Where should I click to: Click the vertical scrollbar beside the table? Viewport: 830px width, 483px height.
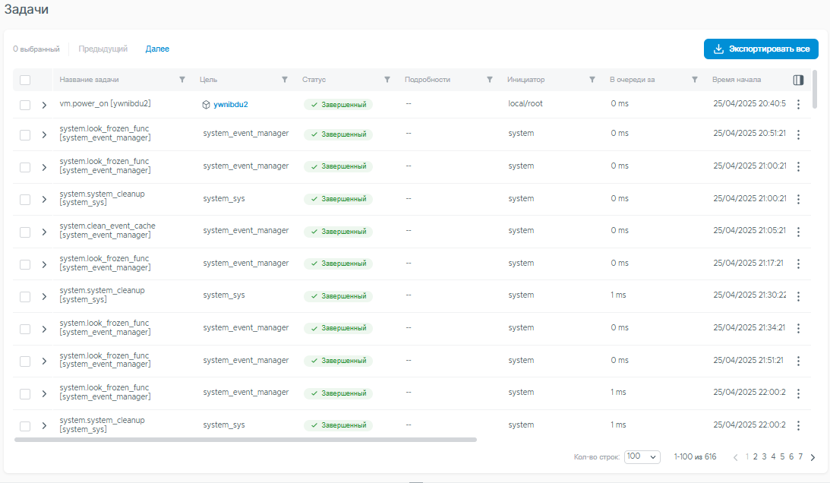815,89
